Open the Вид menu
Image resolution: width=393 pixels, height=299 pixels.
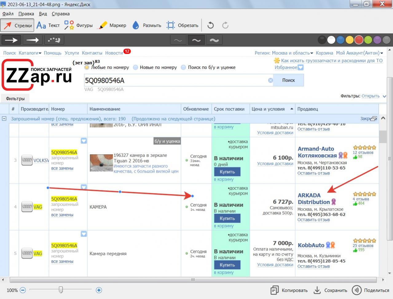pos(43,14)
